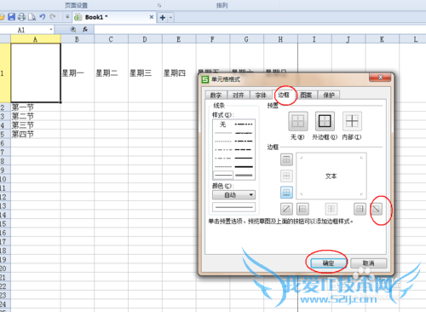
Task: Open the Page Setup dialog launcher
Action: coord(159,5)
